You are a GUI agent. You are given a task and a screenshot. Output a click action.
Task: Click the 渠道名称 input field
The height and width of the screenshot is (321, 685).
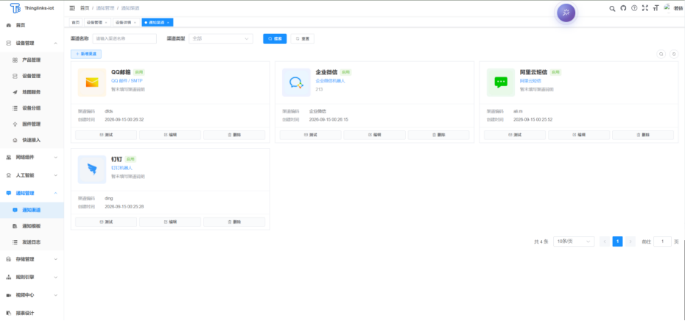(x=124, y=39)
